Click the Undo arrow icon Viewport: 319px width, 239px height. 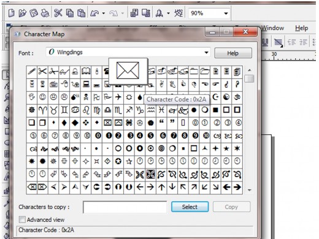tap(94, 13)
